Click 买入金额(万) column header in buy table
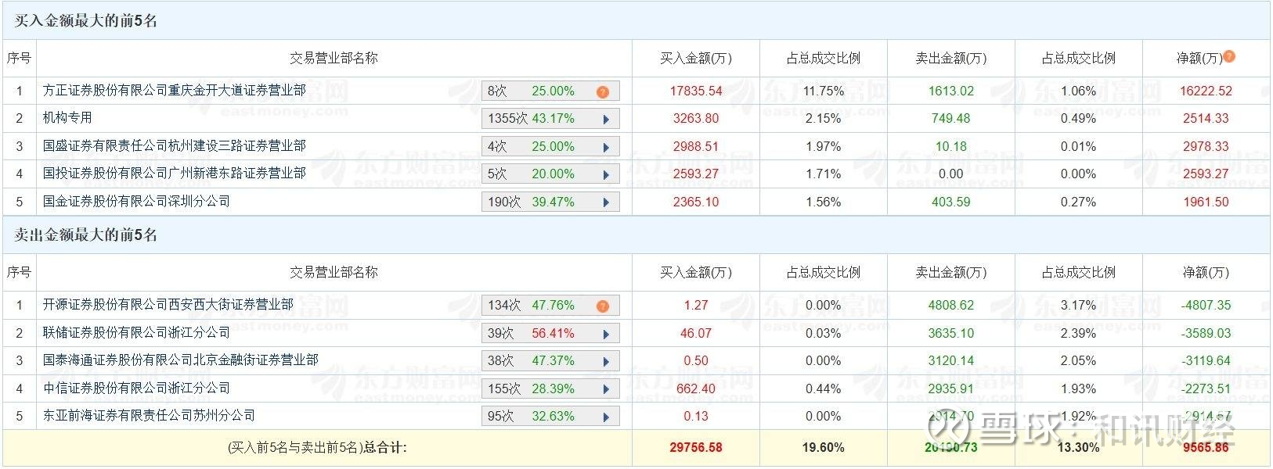The width and height of the screenshot is (1273, 469). tap(695, 59)
